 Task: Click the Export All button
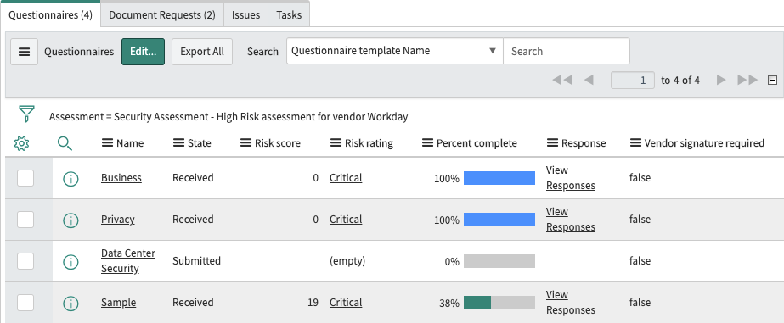(x=202, y=52)
